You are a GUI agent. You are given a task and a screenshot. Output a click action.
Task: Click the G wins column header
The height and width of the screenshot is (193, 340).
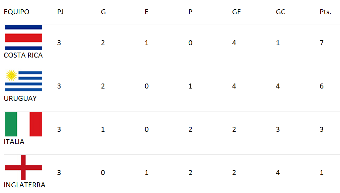click(x=103, y=12)
